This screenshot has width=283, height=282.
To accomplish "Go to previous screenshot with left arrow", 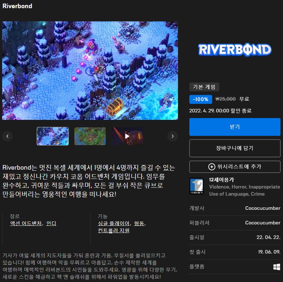I will (7, 136).
